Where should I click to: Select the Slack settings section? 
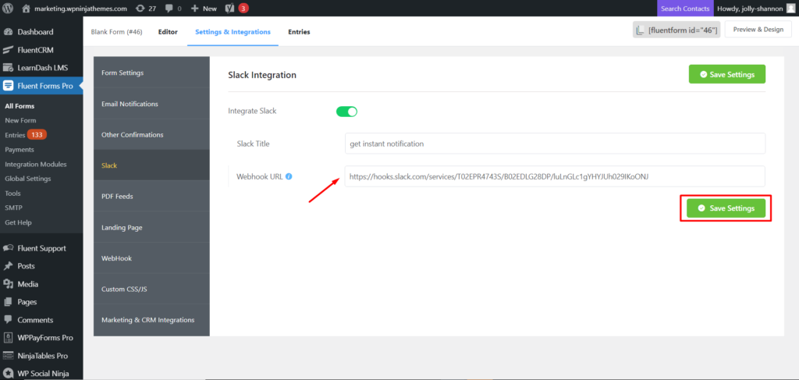coord(151,165)
